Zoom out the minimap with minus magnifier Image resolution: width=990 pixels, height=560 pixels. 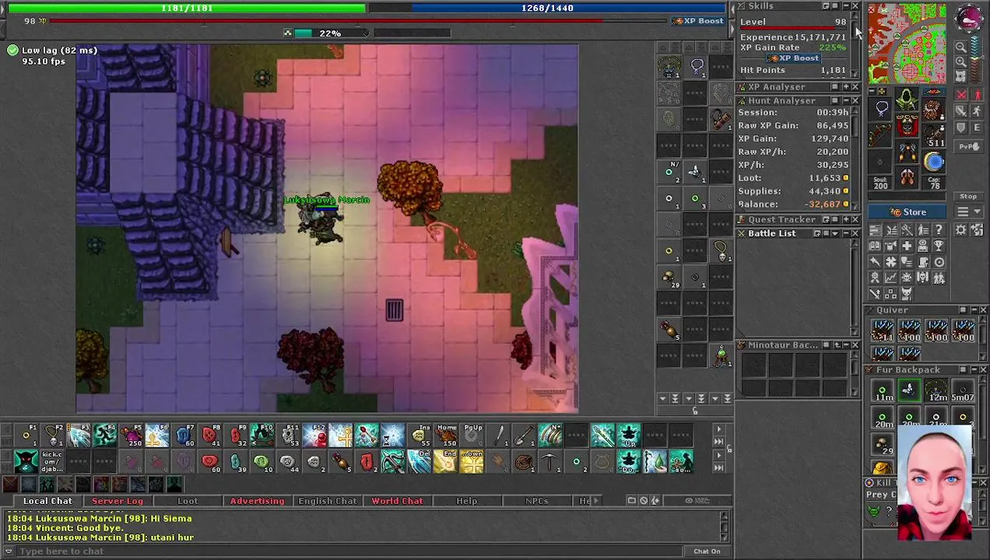pos(960,47)
